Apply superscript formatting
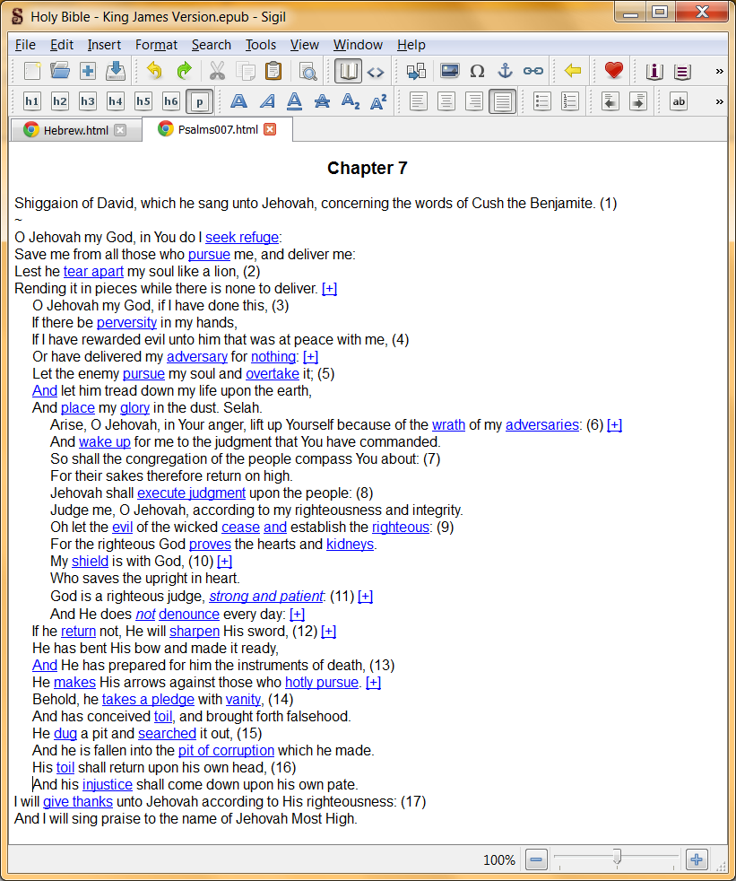The image size is (736, 881). pos(378,101)
